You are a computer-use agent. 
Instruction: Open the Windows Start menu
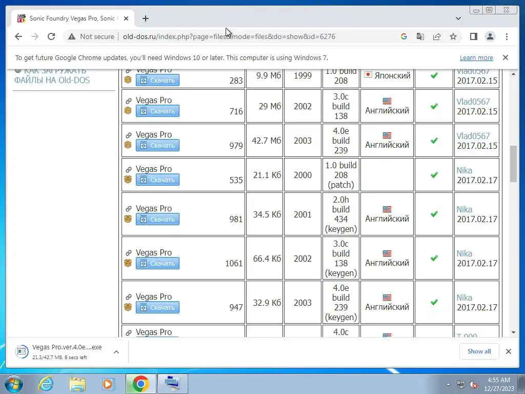(x=14, y=384)
